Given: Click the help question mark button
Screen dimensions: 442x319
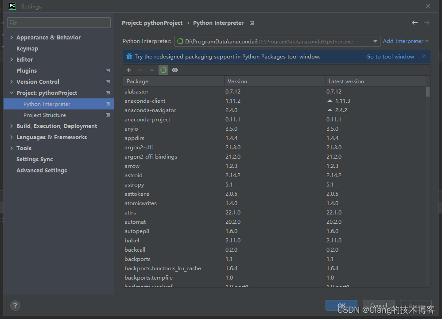Looking at the screenshot, I should tap(15, 305).
